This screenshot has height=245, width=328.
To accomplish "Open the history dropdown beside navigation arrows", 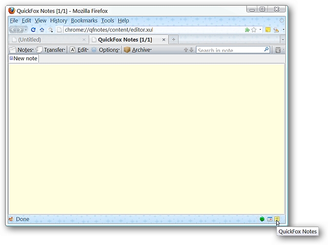I will click(x=26, y=30).
